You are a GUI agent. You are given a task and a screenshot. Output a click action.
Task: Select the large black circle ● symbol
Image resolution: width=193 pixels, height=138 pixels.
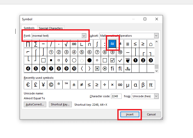(x=89, y=60)
